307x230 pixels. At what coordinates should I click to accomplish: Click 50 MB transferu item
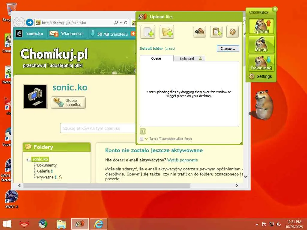[x=109, y=34]
